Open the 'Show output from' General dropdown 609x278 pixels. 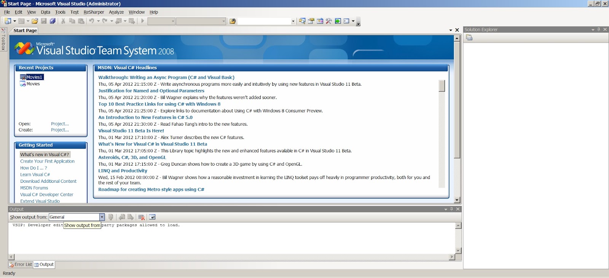77,217
